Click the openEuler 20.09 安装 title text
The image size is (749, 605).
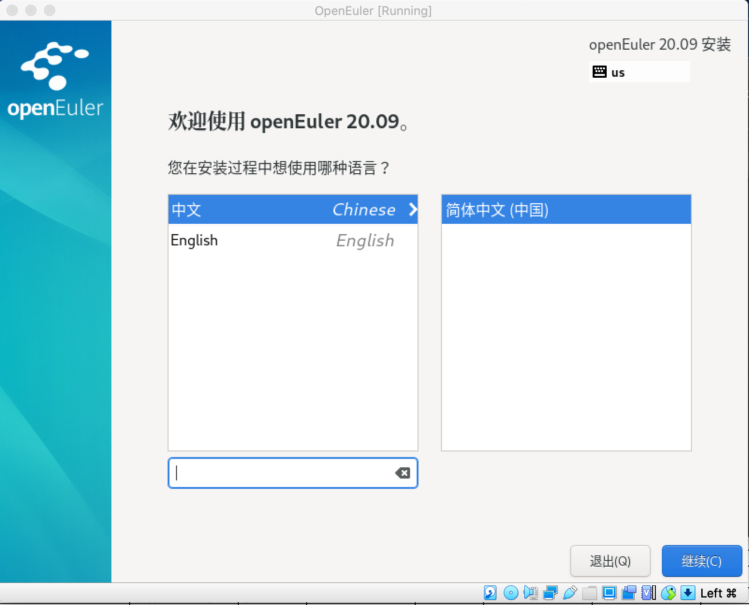[x=660, y=44]
